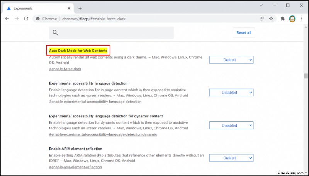309x176 pixels.
Task: Select the Experiments tab
Action: 39,8
